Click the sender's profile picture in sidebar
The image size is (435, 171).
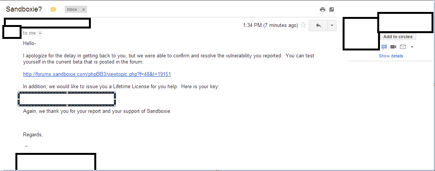pos(361,34)
